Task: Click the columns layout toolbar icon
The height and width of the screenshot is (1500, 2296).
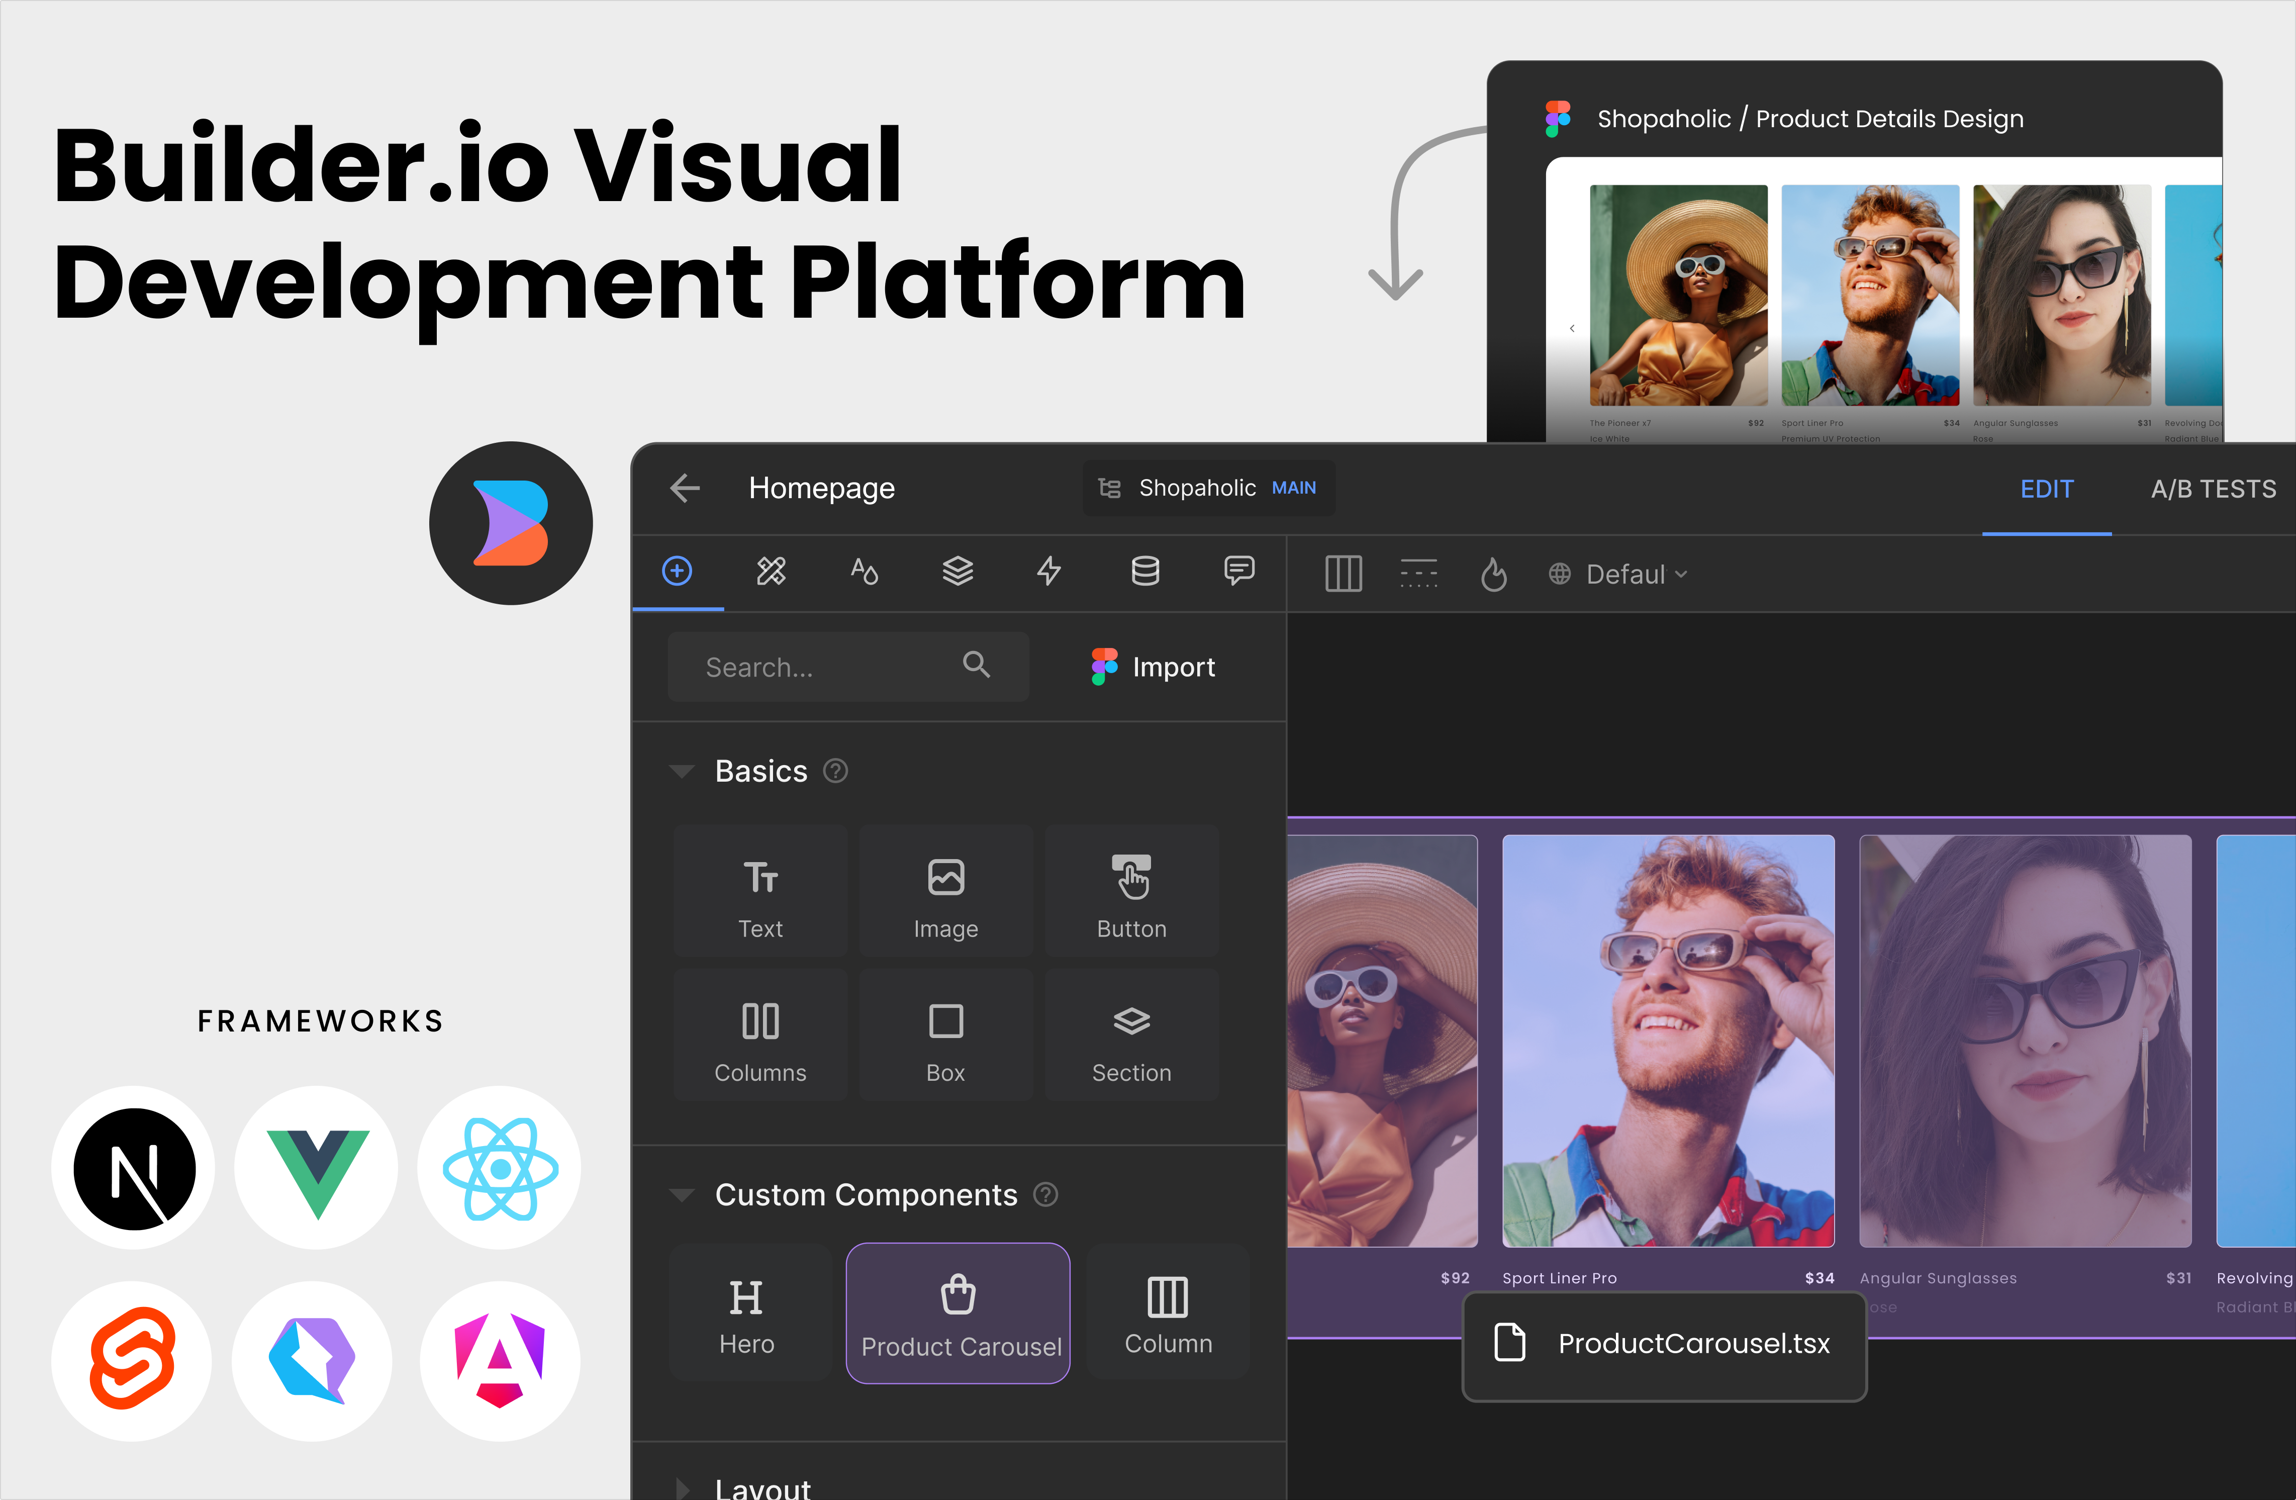Action: tap(1343, 575)
